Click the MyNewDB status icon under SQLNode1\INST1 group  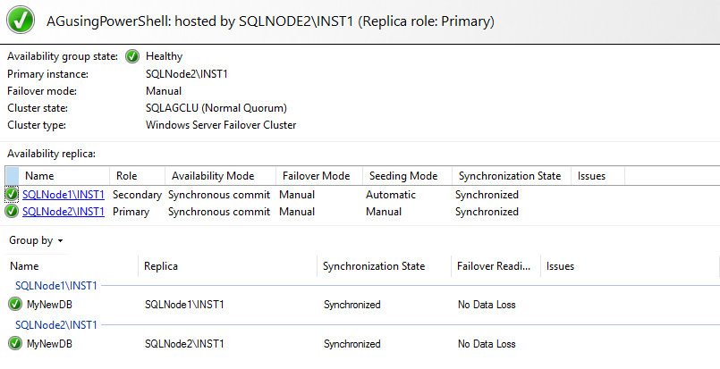click(x=15, y=305)
